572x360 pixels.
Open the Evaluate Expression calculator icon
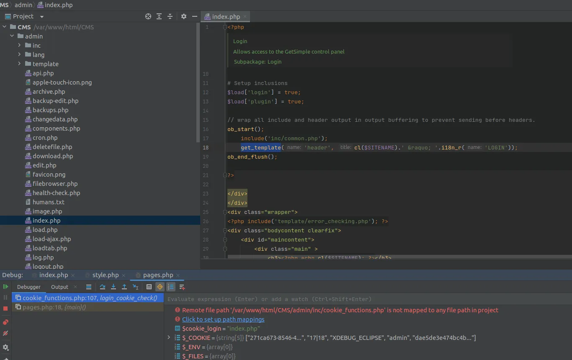tap(149, 287)
